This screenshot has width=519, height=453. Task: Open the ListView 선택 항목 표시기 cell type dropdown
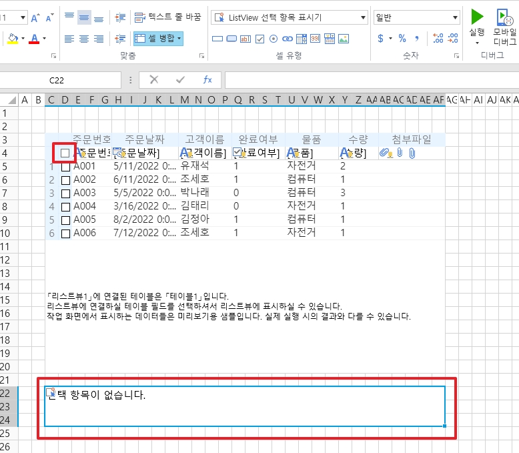[x=364, y=17]
